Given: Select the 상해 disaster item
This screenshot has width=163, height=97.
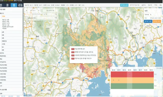Looking at the screenshot, I should coord(12,38).
